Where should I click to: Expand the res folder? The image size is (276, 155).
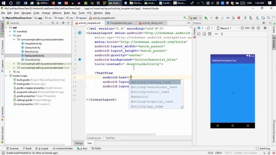coord(10,72)
